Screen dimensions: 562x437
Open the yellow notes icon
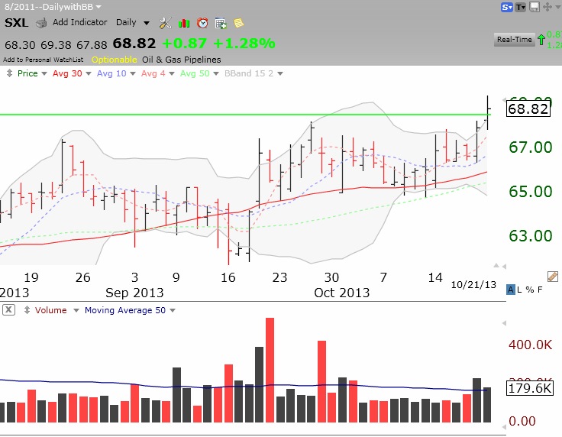[x=238, y=23]
